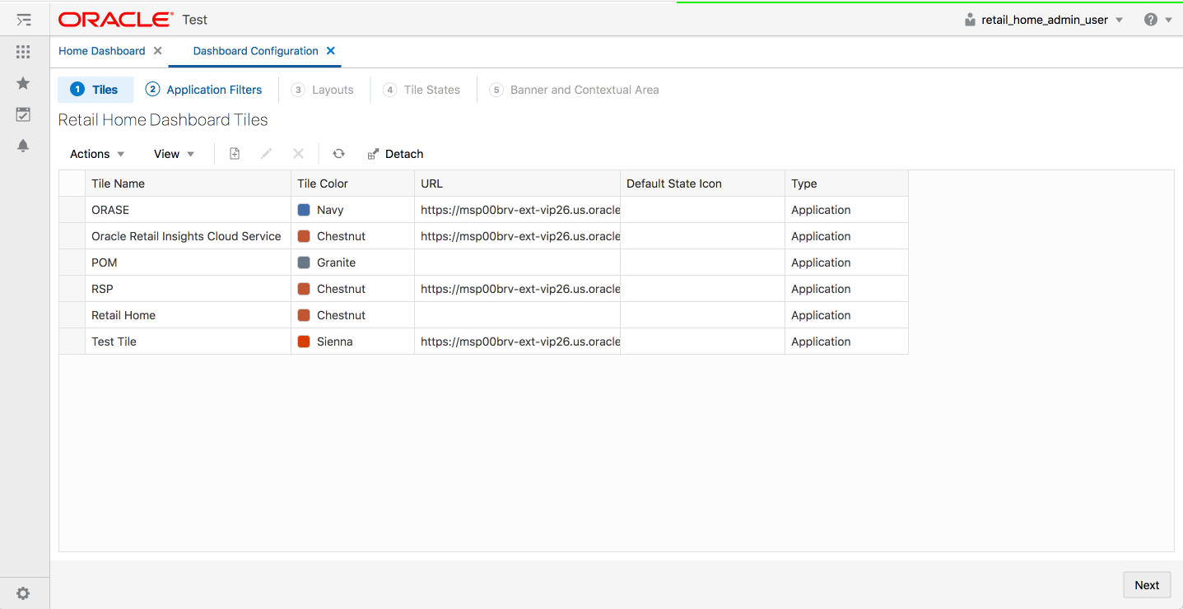Create a new tile using the add icon

pyautogui.click(x=234, y=153)
